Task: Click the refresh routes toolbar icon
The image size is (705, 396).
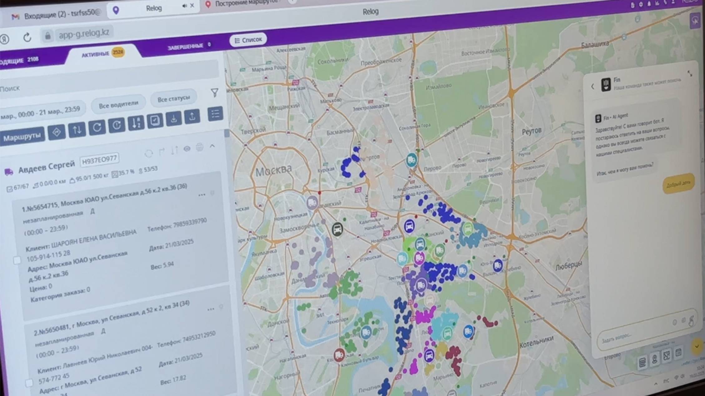Action: 97,127
